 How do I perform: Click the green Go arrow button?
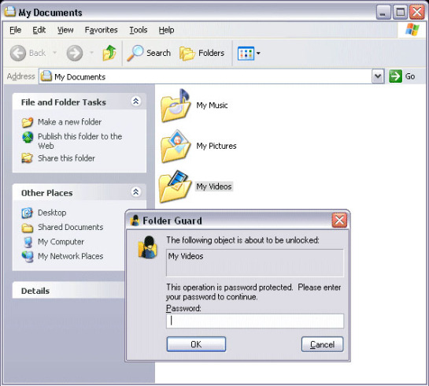click(x=395, y=76)
